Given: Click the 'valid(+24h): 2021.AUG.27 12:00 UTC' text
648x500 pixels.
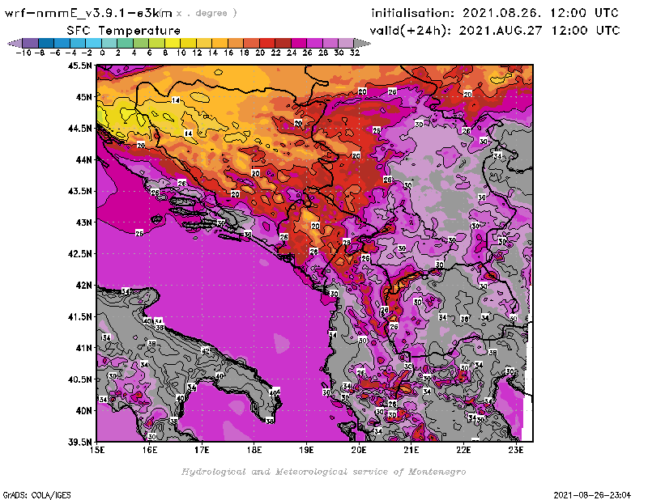Looking at the screenshot, I should coord(495,31).
